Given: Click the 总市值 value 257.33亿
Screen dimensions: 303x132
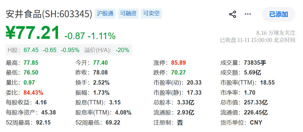Looking at the screenshot, I should click(x=256, y=102).
